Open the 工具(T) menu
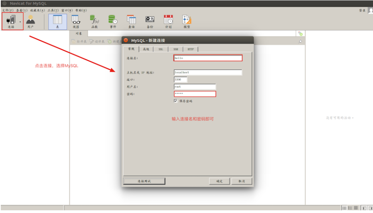This screenshot has height=213, width=373. click(x=53, y=10)
